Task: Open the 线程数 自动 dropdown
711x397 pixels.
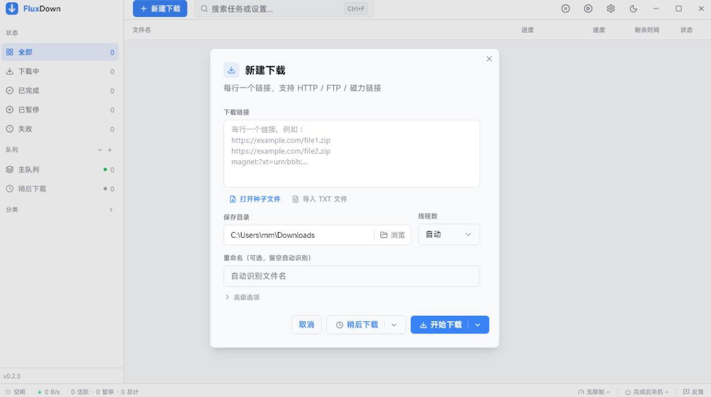Action: point(449,234)
